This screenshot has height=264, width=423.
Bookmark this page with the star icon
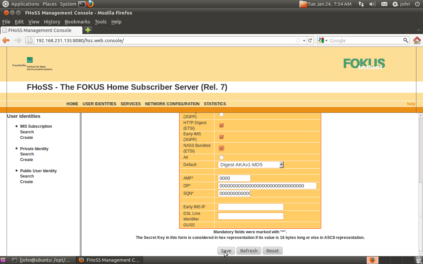pos(298,40)
